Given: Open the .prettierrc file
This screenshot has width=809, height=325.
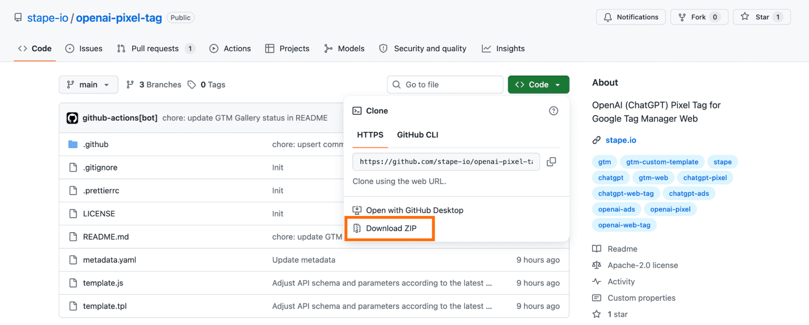Looking at the screenshot, I should (101, 191).
